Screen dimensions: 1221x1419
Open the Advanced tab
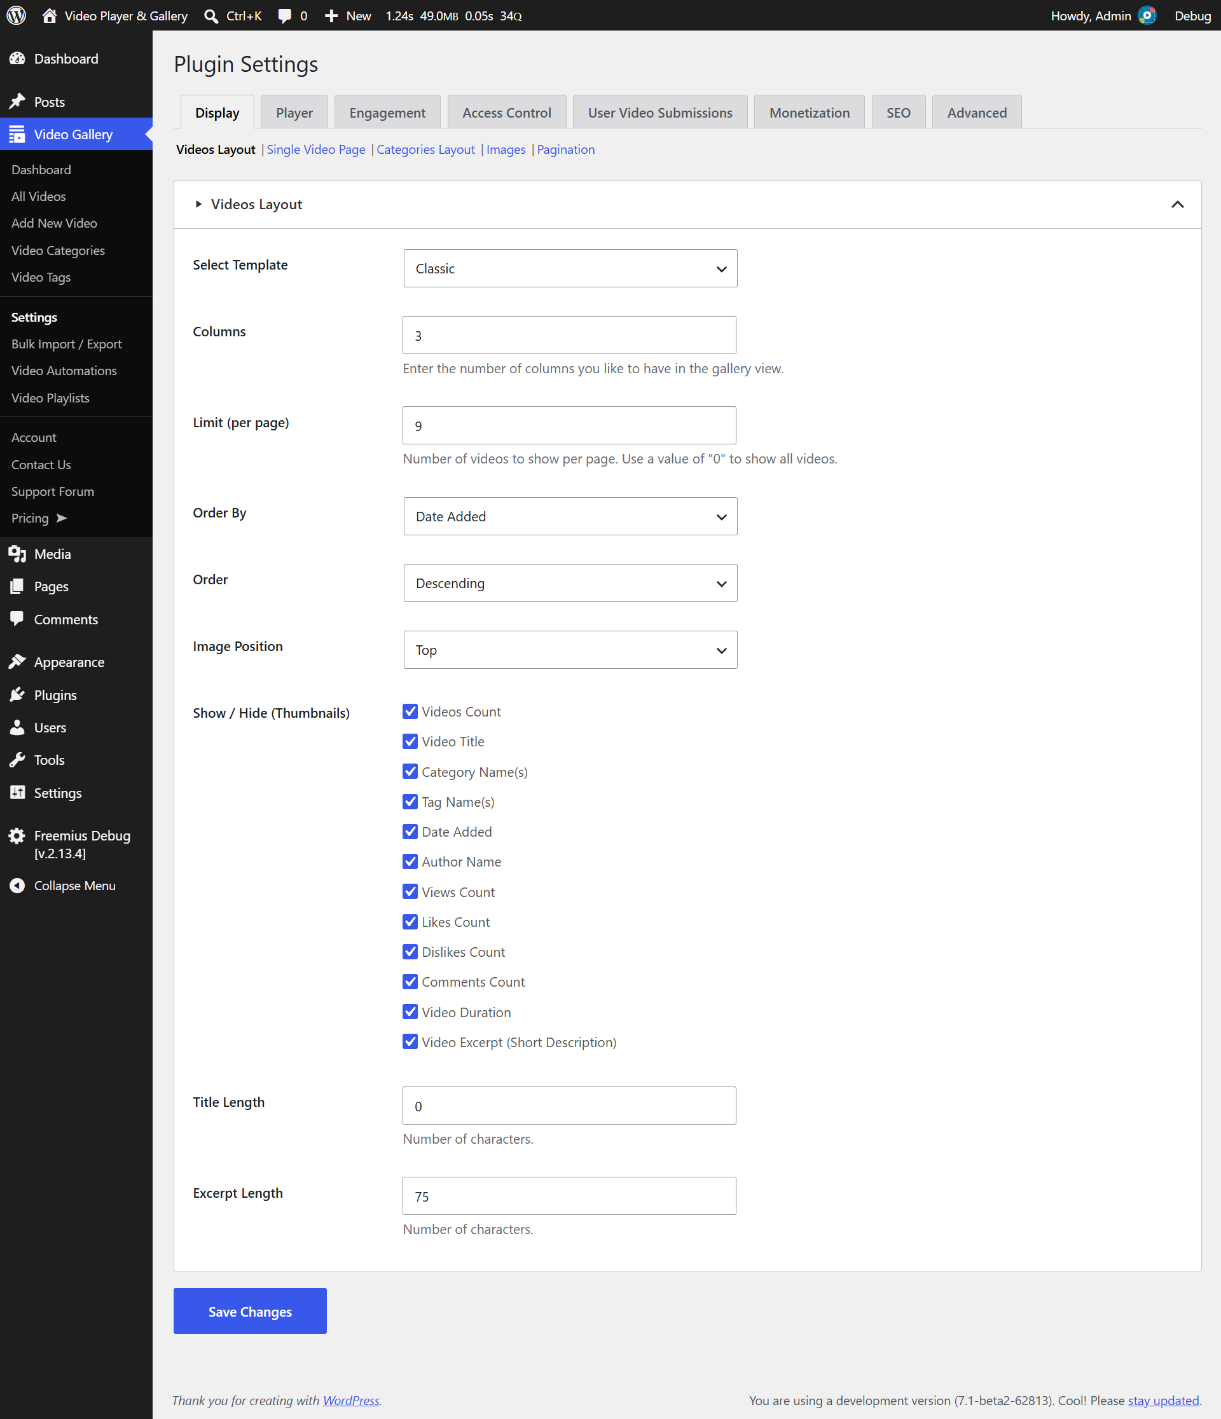coord(976,113)
